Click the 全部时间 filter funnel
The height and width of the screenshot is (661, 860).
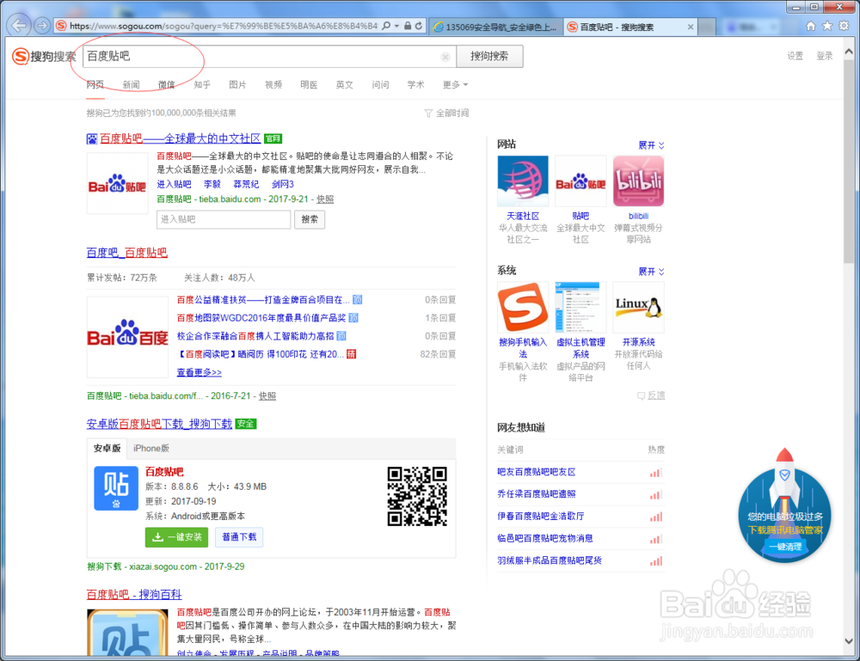click(x=446, y=113)
